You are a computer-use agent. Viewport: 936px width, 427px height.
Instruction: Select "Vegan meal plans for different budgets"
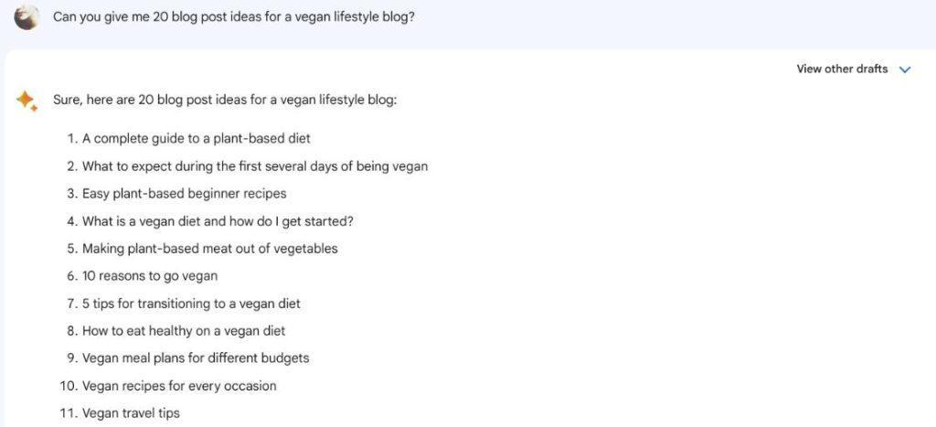pyautogui.click(x=196, y=358)
